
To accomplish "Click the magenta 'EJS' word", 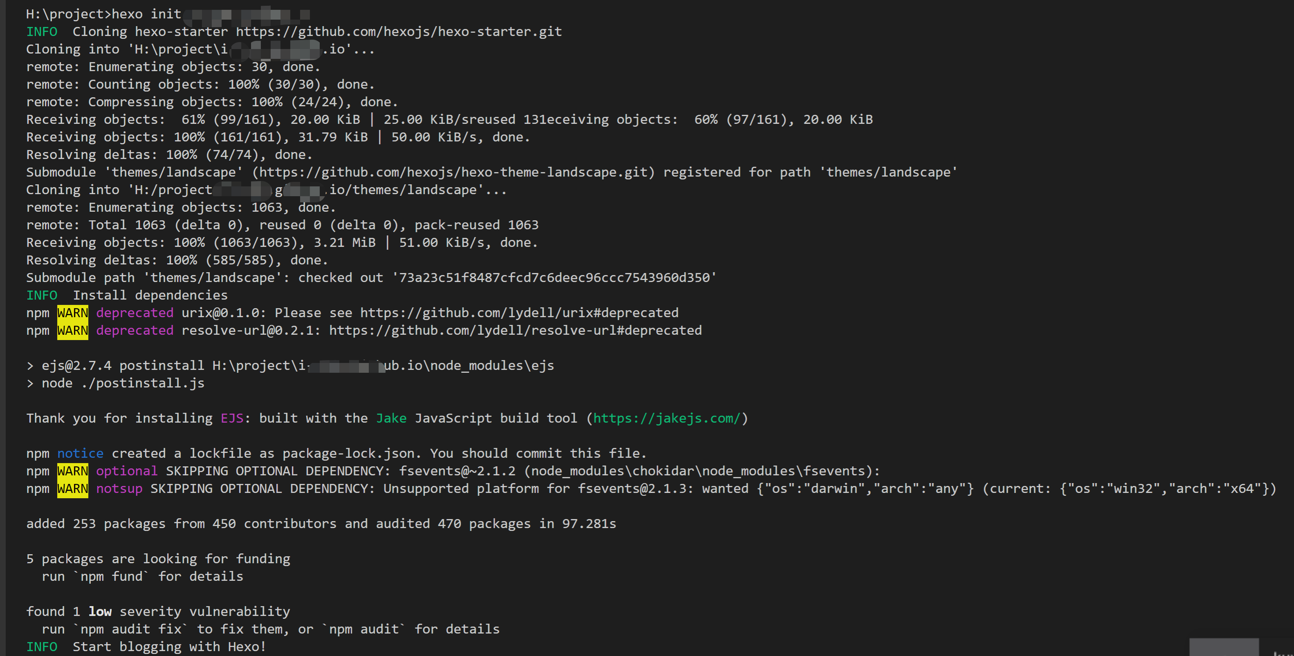I will pos(232,419).
